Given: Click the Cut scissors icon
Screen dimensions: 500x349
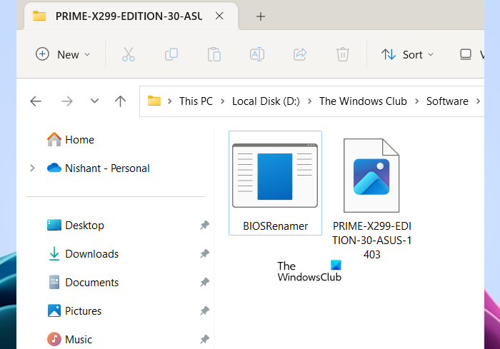Looking at the screenshot, I should tap(128, 54).
